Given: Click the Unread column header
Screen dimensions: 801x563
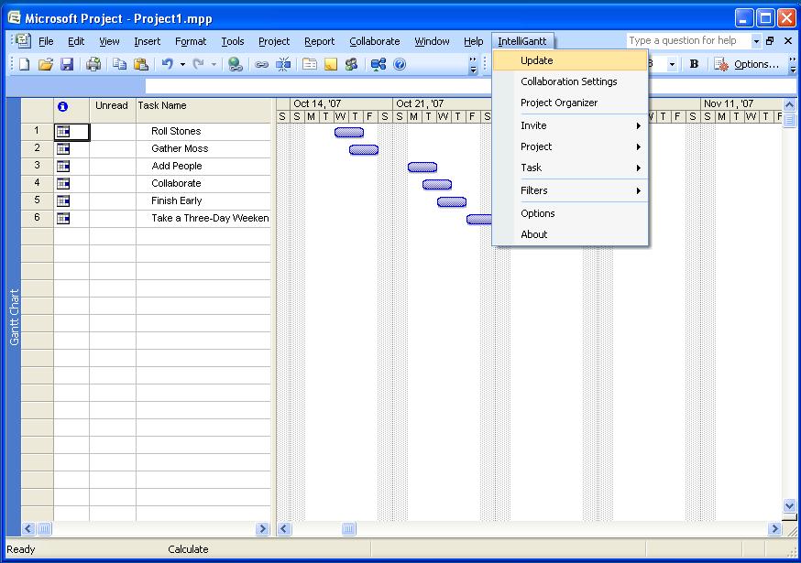Looking at the screenshot, I should (x=113, y=110).
